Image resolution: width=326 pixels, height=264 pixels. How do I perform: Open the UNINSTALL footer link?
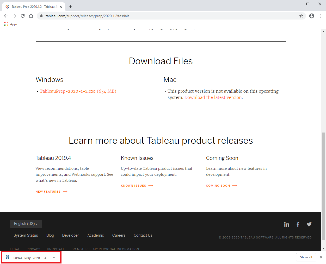(x=56, y=249)
